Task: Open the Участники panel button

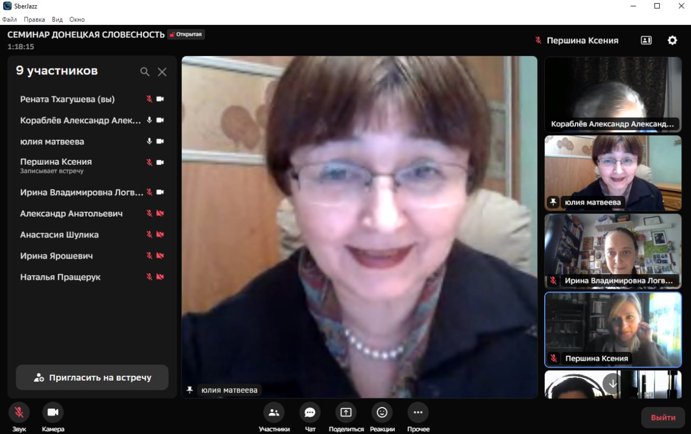Action: click(274, 412)
